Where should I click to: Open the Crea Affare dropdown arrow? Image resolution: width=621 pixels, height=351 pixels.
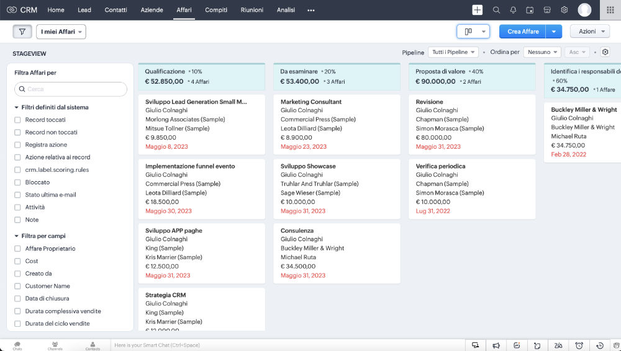[554, 32]
